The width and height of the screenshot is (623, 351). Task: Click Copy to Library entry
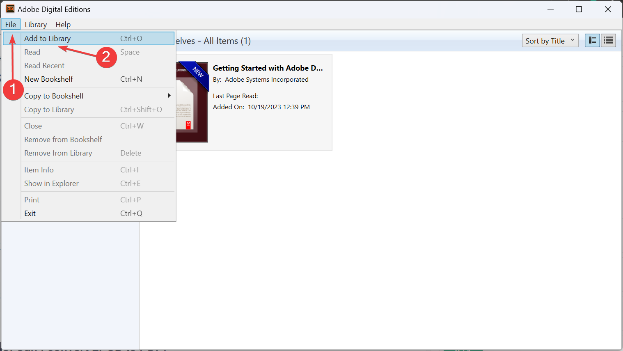tap(89, 110)
